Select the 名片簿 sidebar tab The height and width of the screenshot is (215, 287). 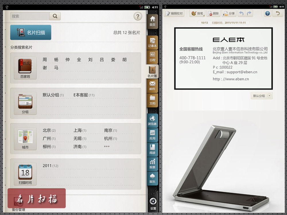pyautogui.click(x=152, y=71)
